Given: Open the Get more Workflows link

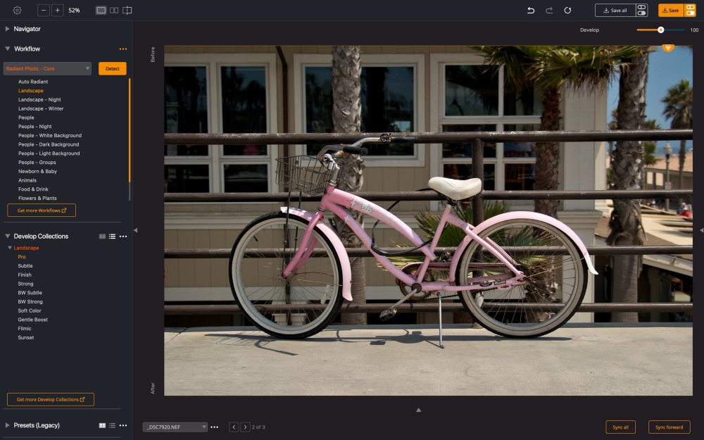Looking at the screenshot, I should (x=42, y=210).
